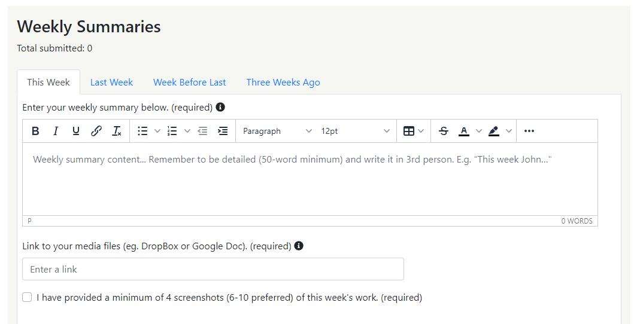Viewport: 643px width, 324px height.
Task: Click the weekly summary info icon
Action: [x=220, y=108]
